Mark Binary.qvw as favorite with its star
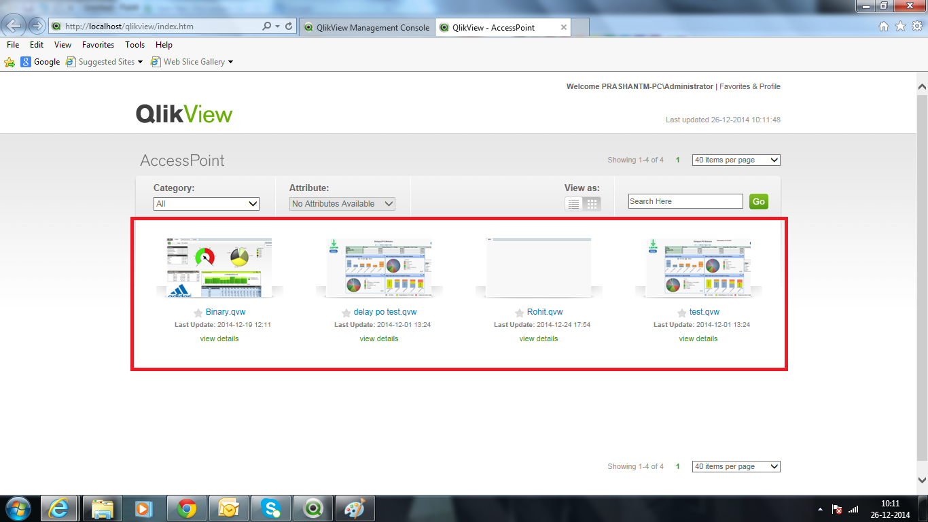This screenshot has width=928, height=522. click(198, 313)
